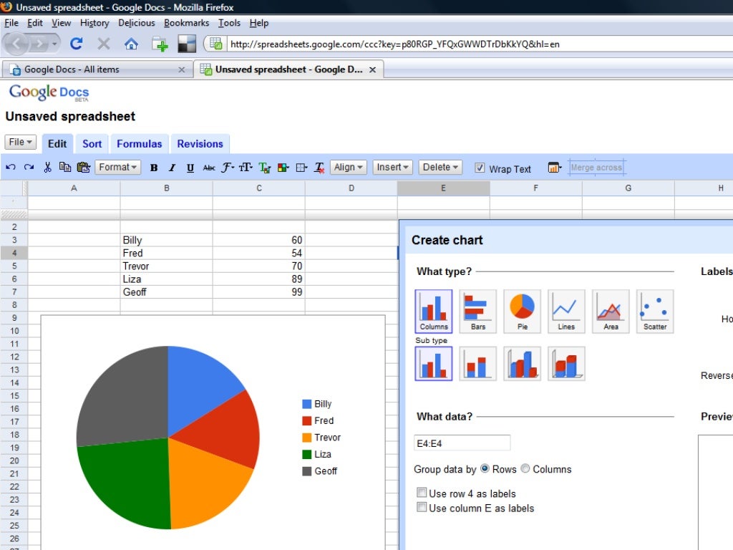Open the File dropdown in Google Docs
Screen dimensions: 733x550
21,142
